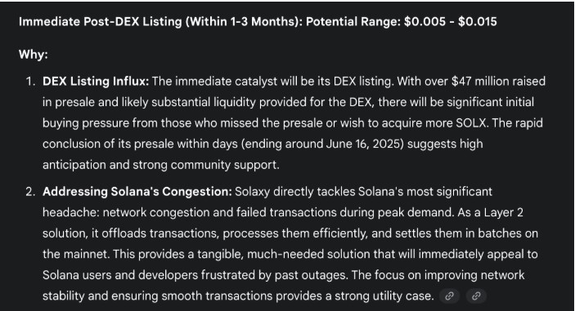Viewport: 575px width, 311px height.
Task: Click the 'Potential Range: $0.005 - $0.015' text
Action: tap(401, 21)
